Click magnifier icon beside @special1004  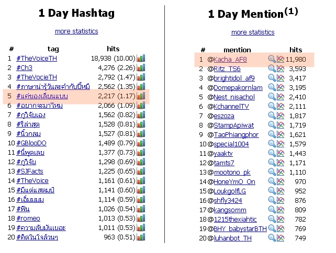click(272, 144)
